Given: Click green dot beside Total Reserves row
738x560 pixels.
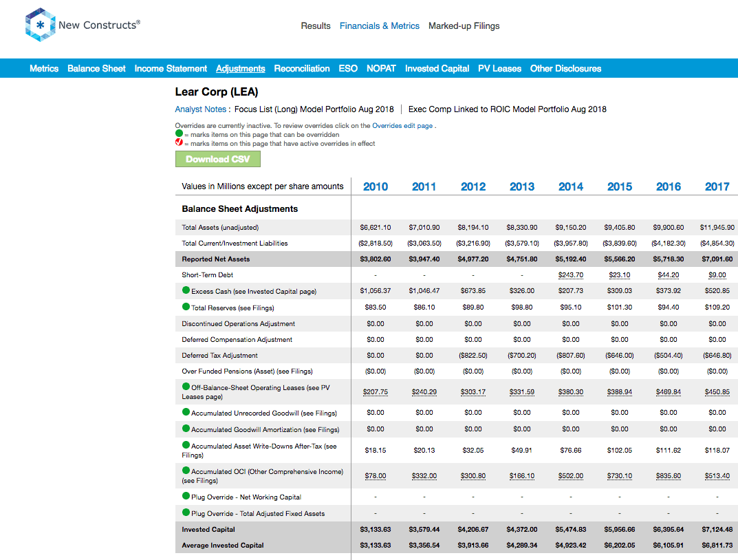Looking at the screenshot, I should pos(186,306).
